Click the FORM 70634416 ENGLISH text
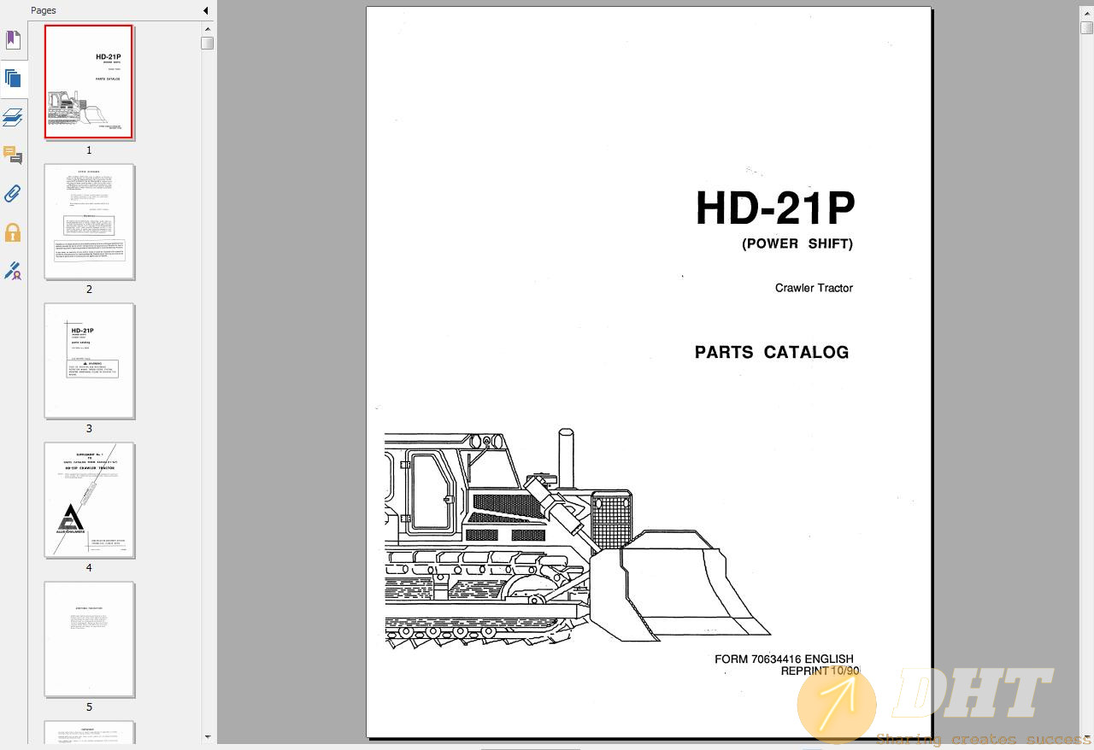 point(784,659)
